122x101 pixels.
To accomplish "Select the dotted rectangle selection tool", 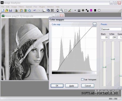I will pos(66,11).
